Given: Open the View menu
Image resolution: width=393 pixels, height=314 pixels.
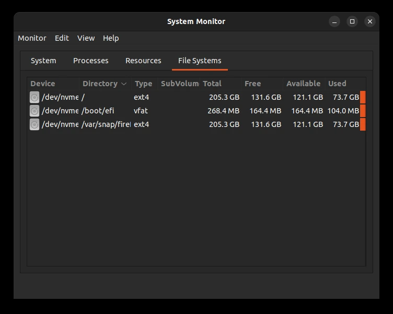Looking at the screenshot, I should point(86,38).
